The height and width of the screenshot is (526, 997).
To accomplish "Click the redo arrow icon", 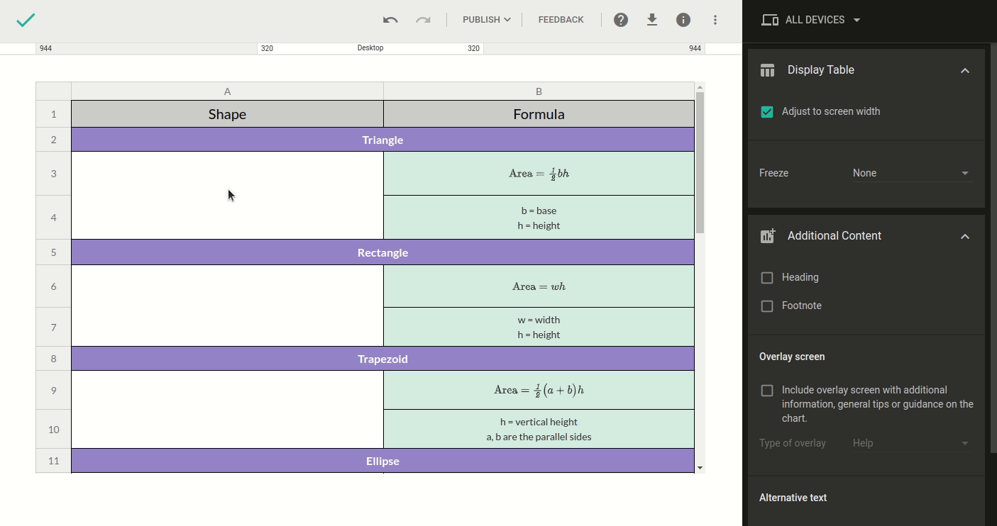I will pyautogui.click(x=423, y=20).
